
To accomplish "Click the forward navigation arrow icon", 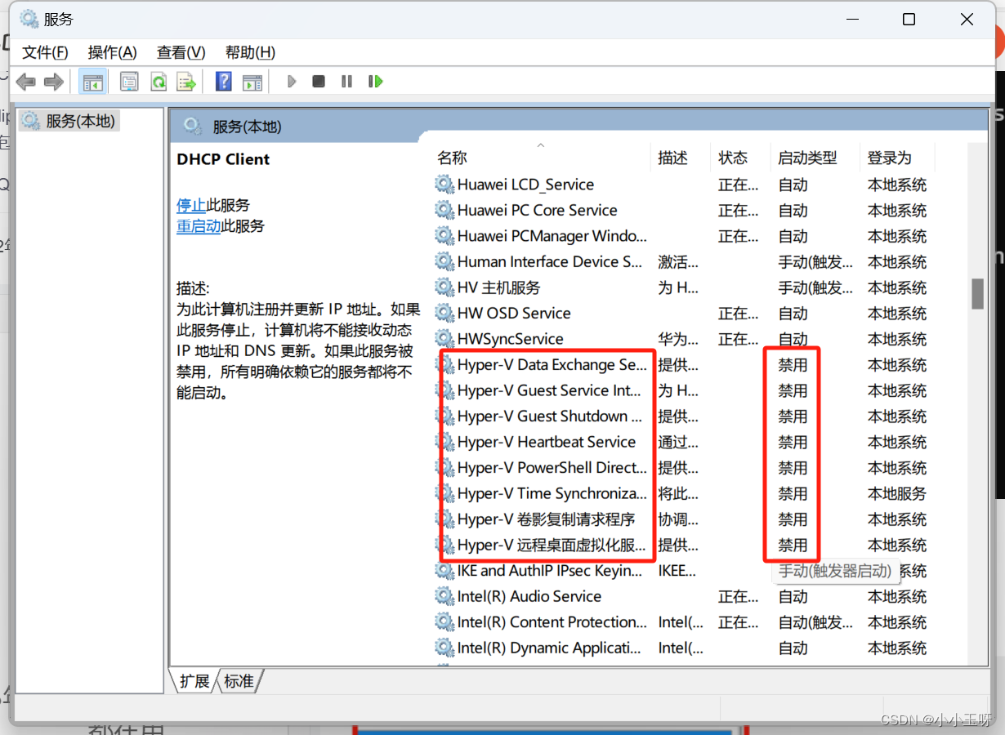I will point(54,81).
